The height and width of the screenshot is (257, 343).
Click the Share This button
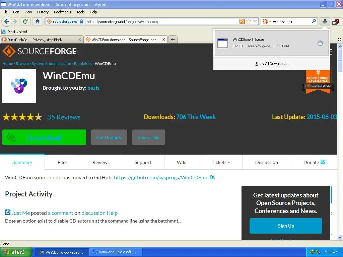(148, 137)
